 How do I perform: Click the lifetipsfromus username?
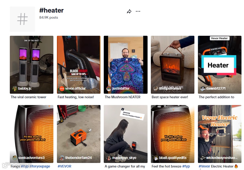pos(170,88)
